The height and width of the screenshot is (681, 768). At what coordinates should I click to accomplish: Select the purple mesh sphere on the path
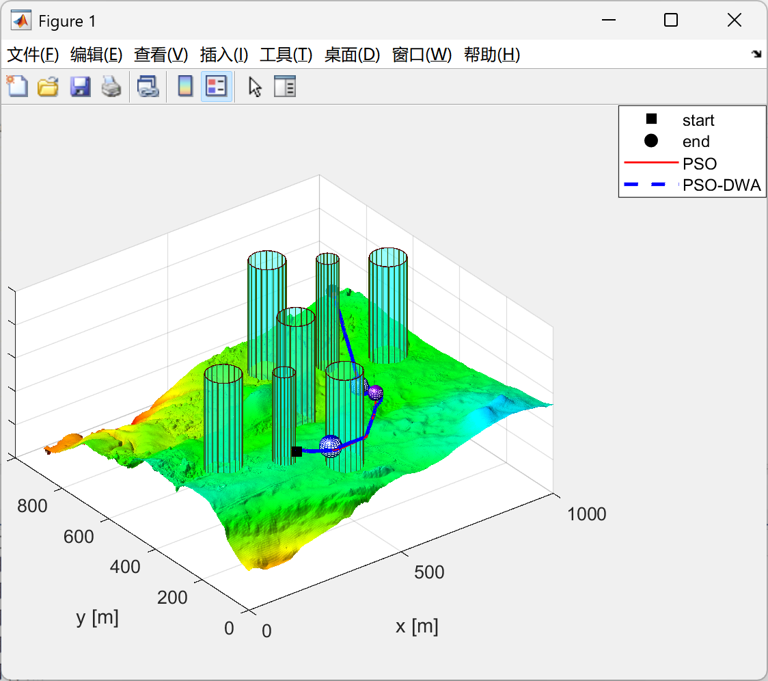coord(376,392)
